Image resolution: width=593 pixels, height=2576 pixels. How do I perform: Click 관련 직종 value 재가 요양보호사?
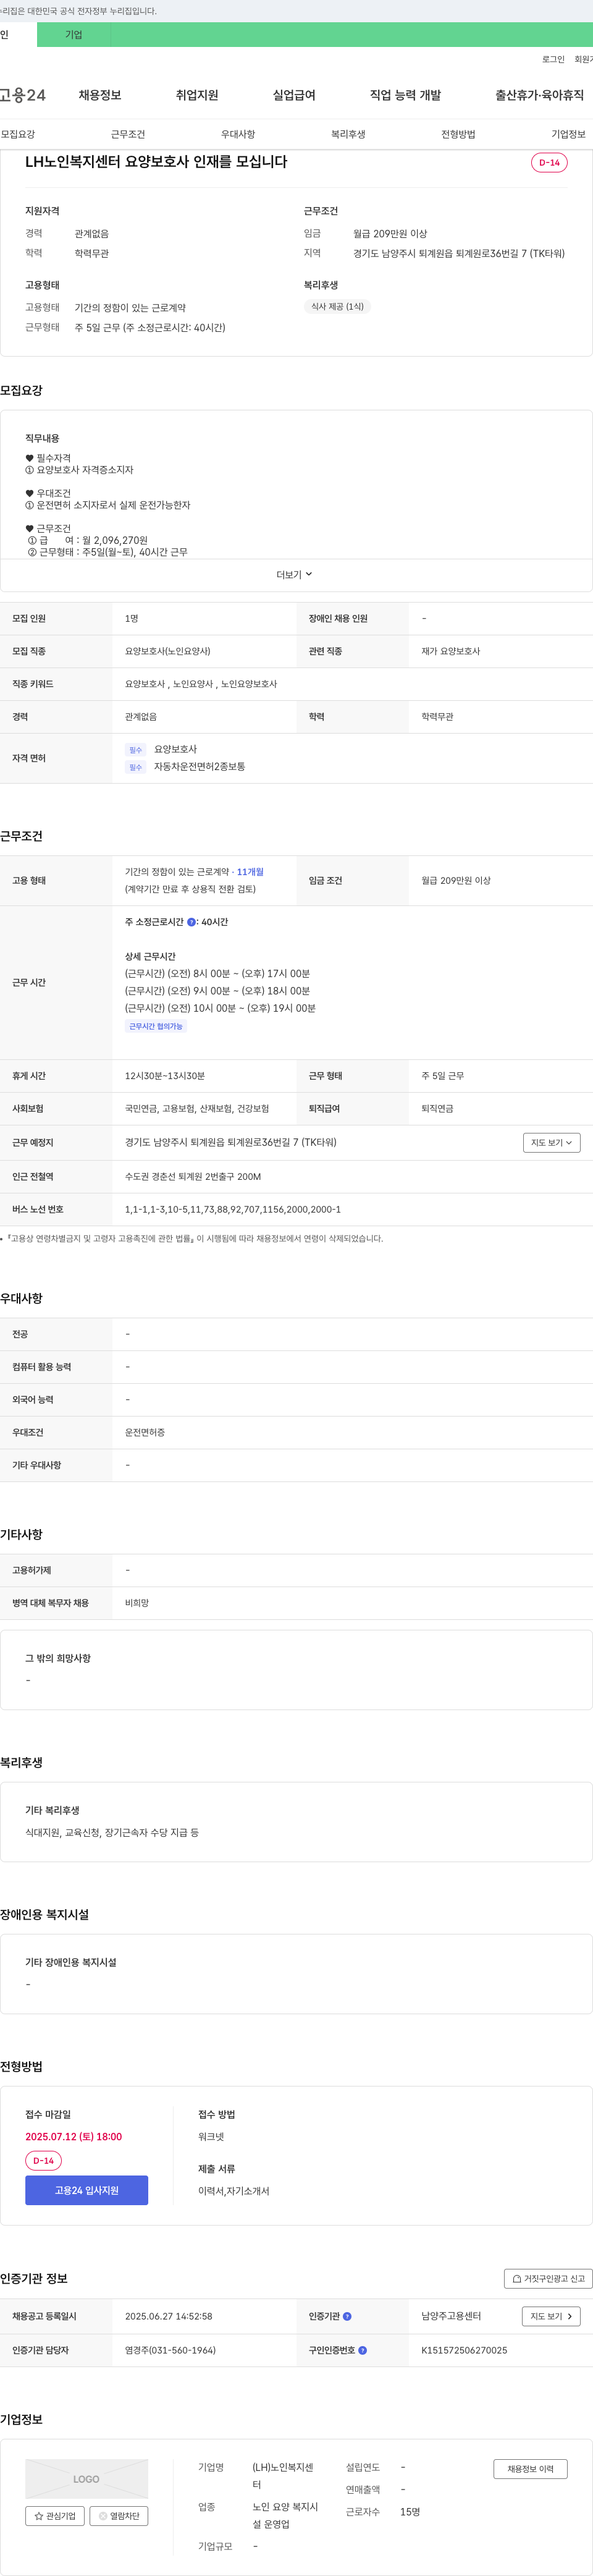click(450, 651)
